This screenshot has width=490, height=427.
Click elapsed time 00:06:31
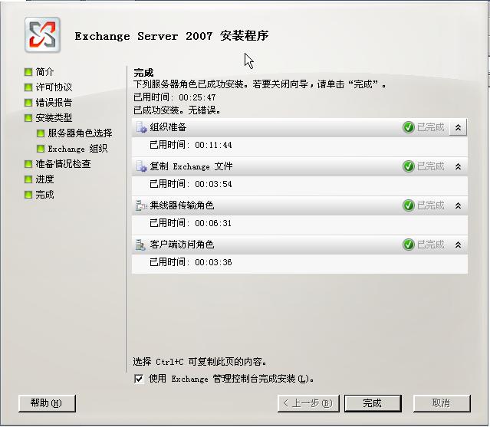213,223
